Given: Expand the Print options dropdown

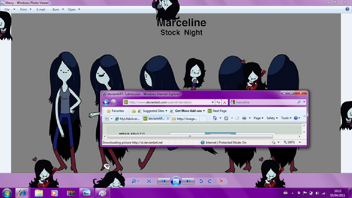Looking at the screenshot, I should (250, 118).
